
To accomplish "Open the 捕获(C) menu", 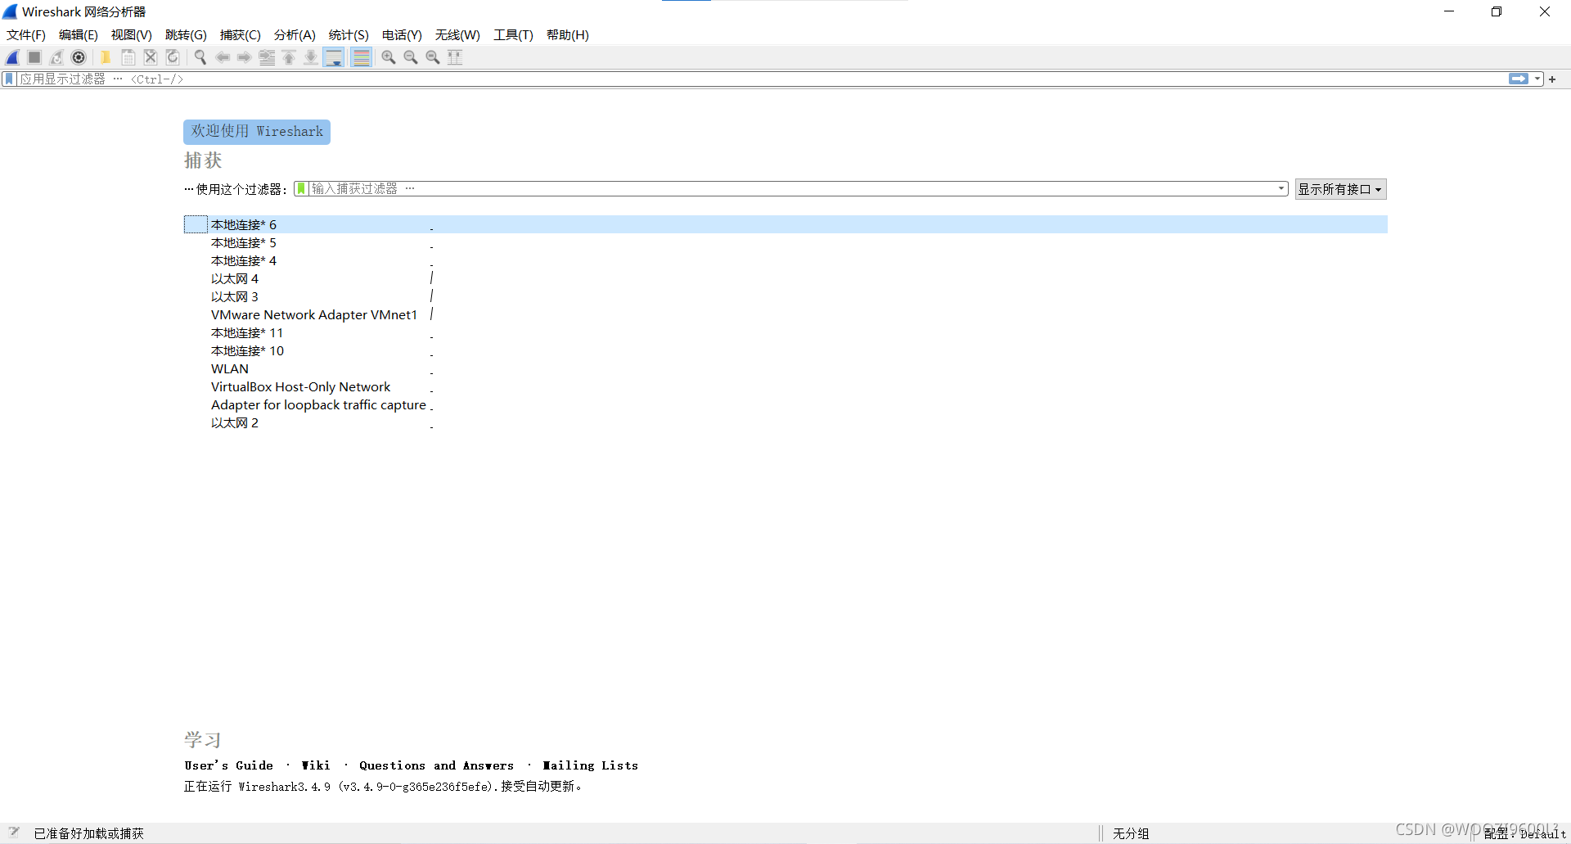I will point(241,35).
